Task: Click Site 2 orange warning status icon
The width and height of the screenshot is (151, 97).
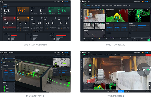Action: pyautogui.click(x=28, y=18)
